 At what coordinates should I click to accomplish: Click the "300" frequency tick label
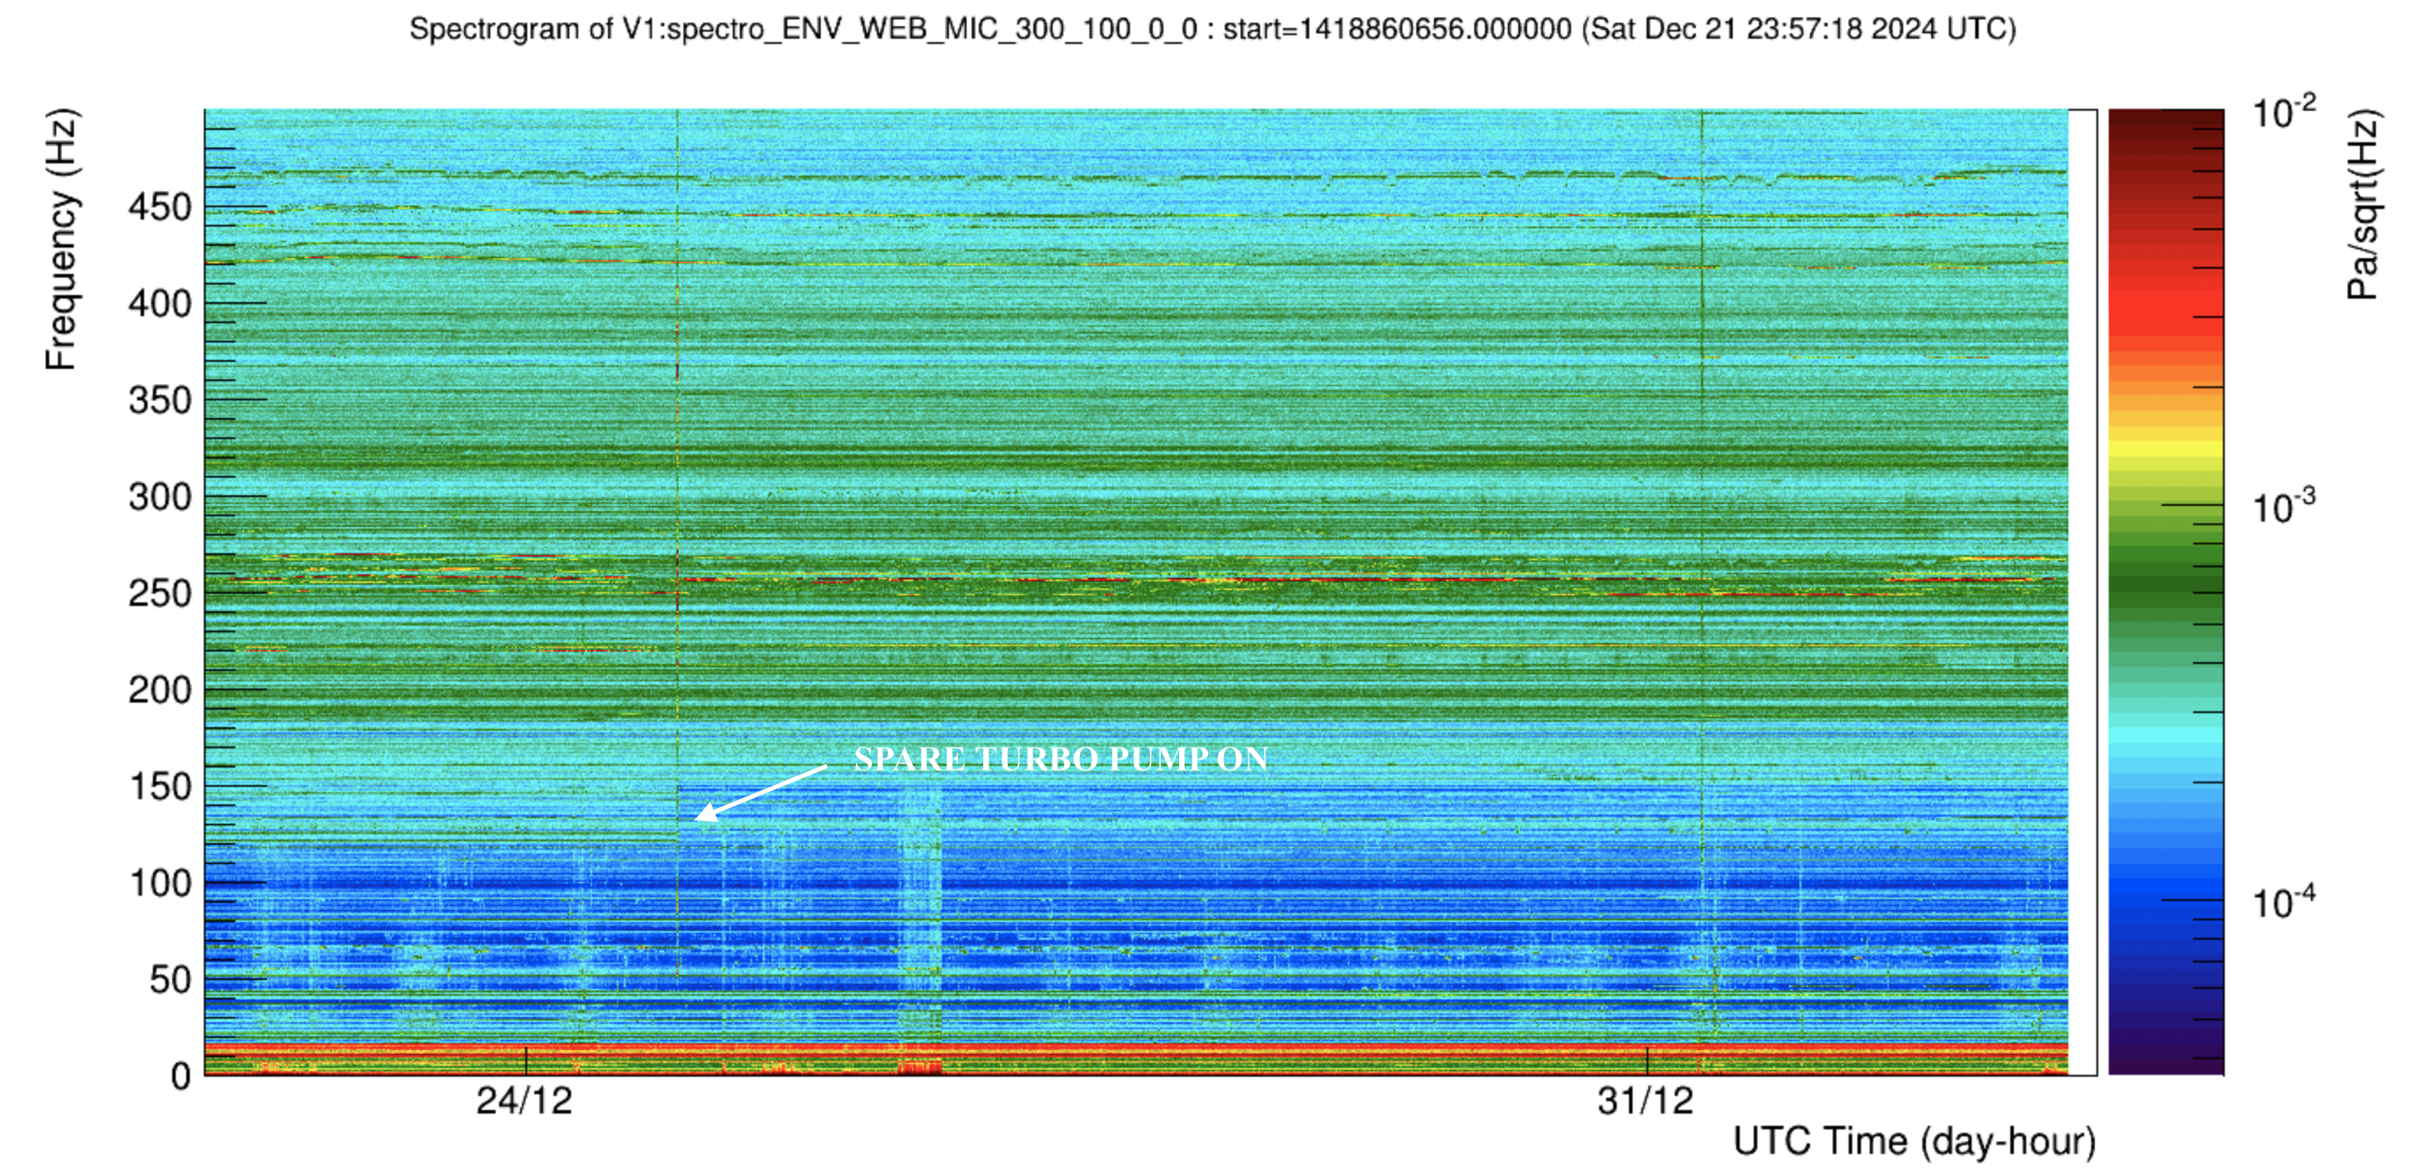click(x=160, y=497)
